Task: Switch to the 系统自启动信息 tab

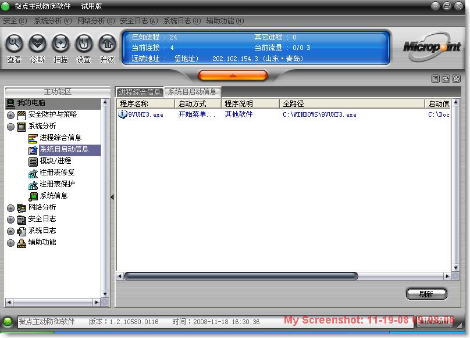Action: click(192, 92)
